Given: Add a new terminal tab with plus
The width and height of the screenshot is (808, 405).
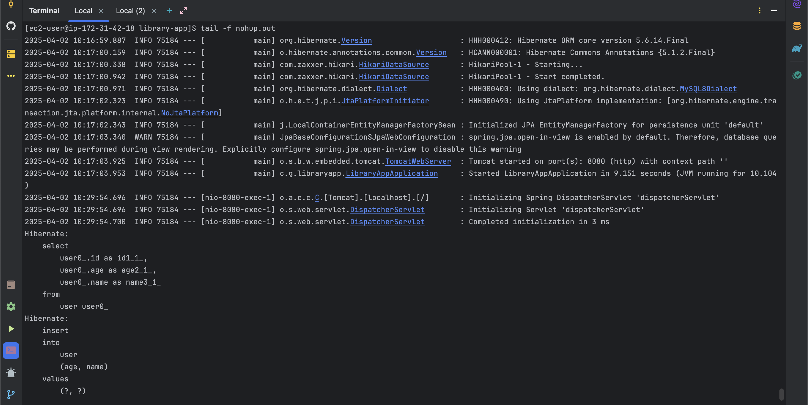Looking at the screenshot, I should tap(169, 11).
